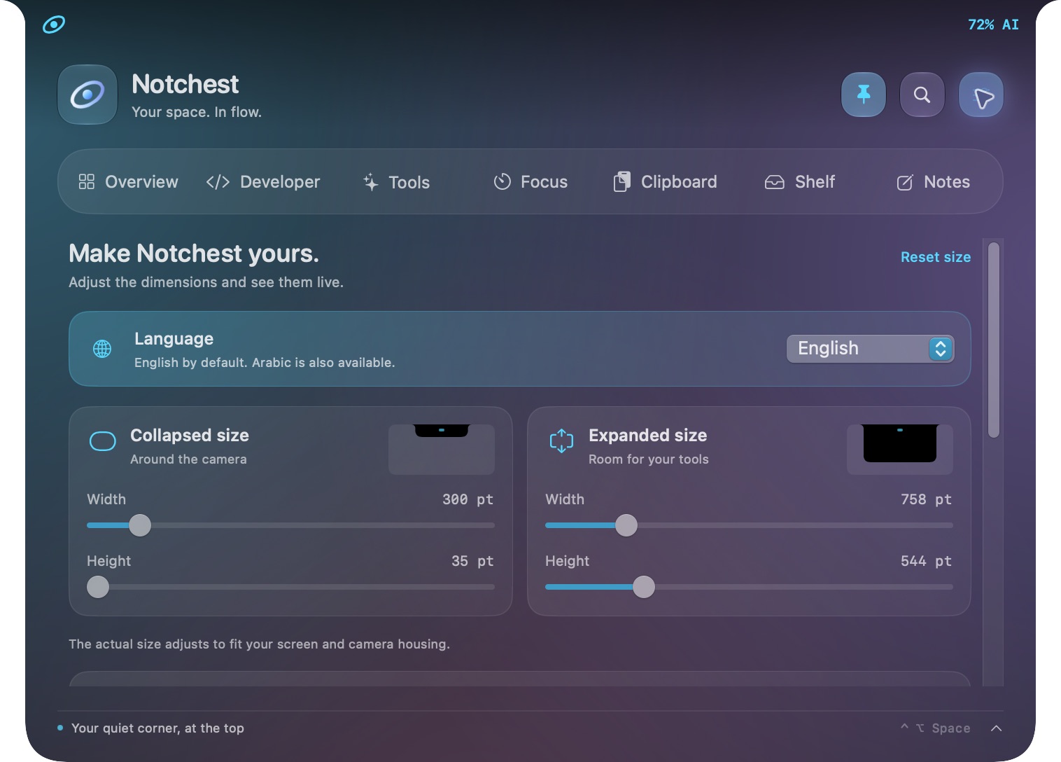Click the Expanded size Width slider

(749, 525)
